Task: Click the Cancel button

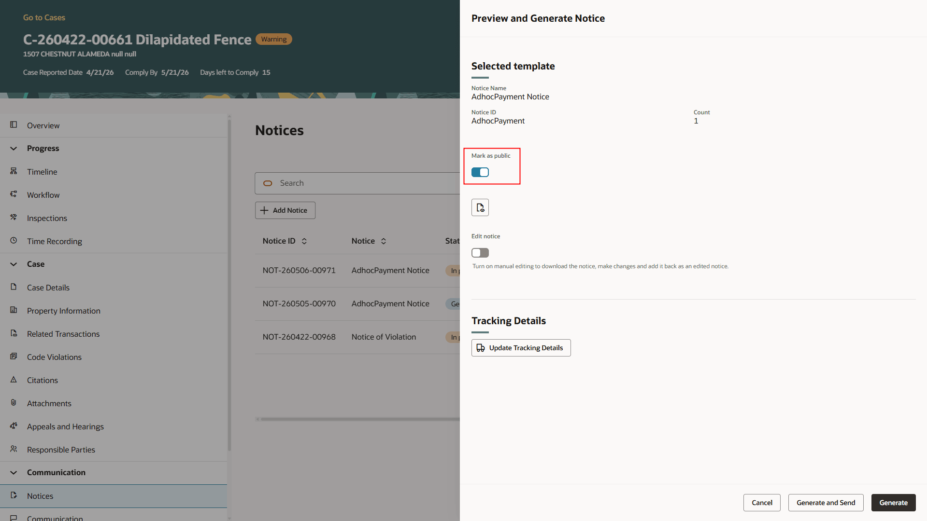Action: click(x=762, y=503)
